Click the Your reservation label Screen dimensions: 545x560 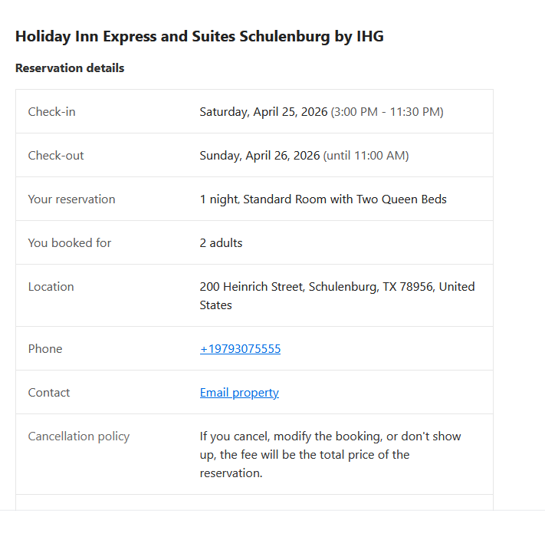pyautogui.click(x=72, y=199)
